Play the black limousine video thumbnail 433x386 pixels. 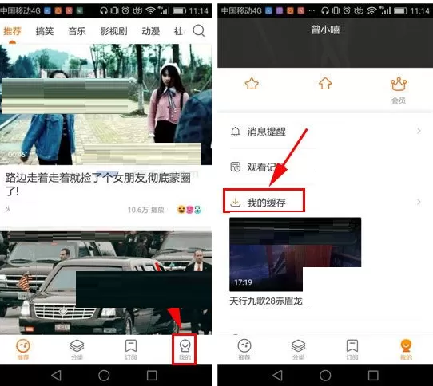click(105, 283)
